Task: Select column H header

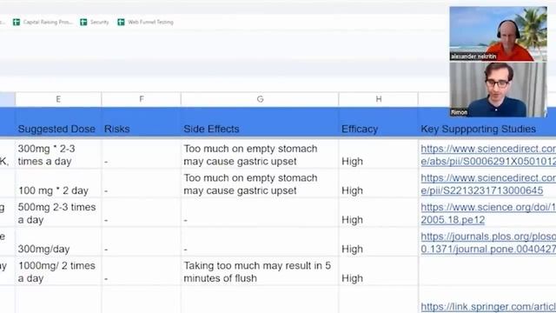Action: point(379,99)
